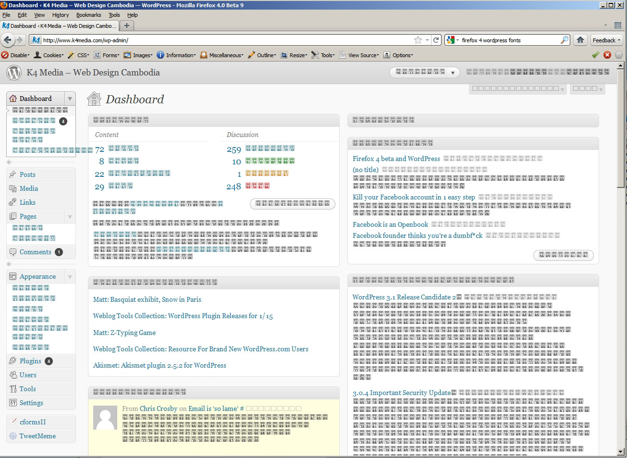Viewport: 627px width, 458px height.
Task: Open the Miscellaneous dropdown in developer toolbar
Action: tap(222, 55)
